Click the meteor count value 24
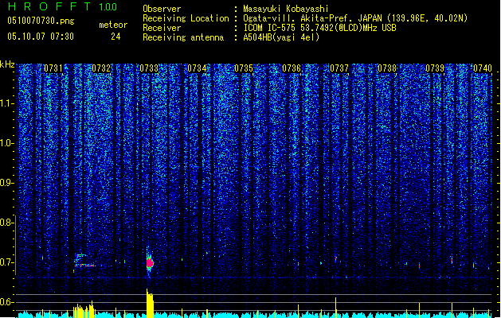The image size is (501, 318). [115, 37]
